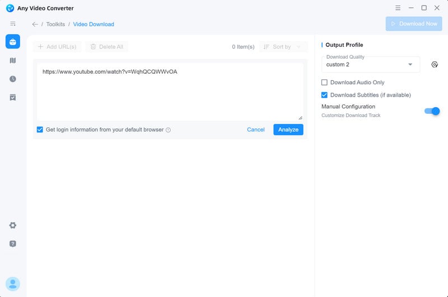This screenshot has height=297, width=448.
Task: Go back using the left arrow
Action: pyautogui.click(x=35, y=24)
